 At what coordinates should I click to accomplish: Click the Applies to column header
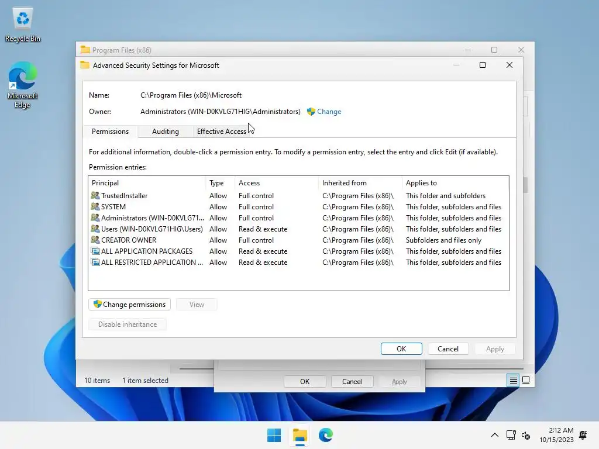(x=455, y=183)
